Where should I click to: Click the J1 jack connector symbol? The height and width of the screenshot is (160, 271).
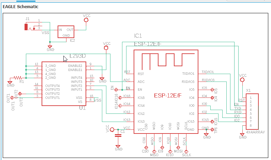26,27
